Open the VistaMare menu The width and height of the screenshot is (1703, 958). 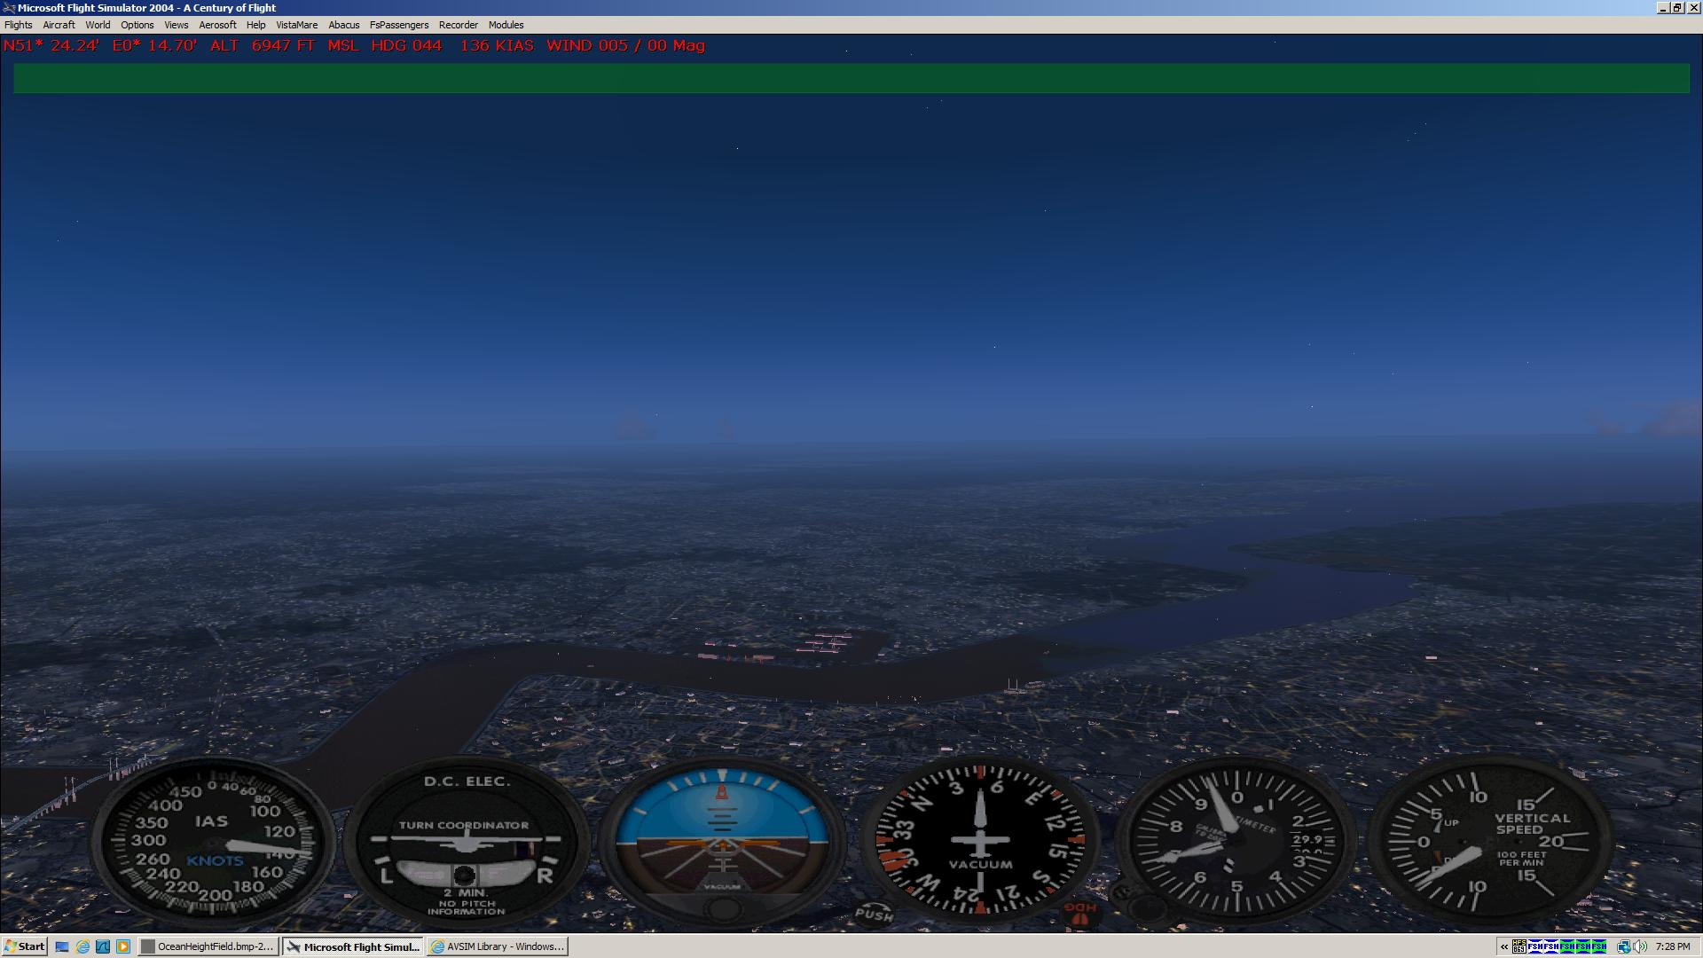coord(296,25)
